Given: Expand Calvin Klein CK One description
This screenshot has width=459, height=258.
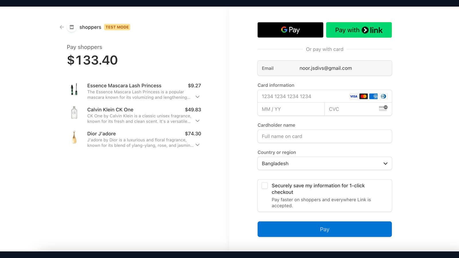Looking at the screenshot, I should [x=197, y=121].
